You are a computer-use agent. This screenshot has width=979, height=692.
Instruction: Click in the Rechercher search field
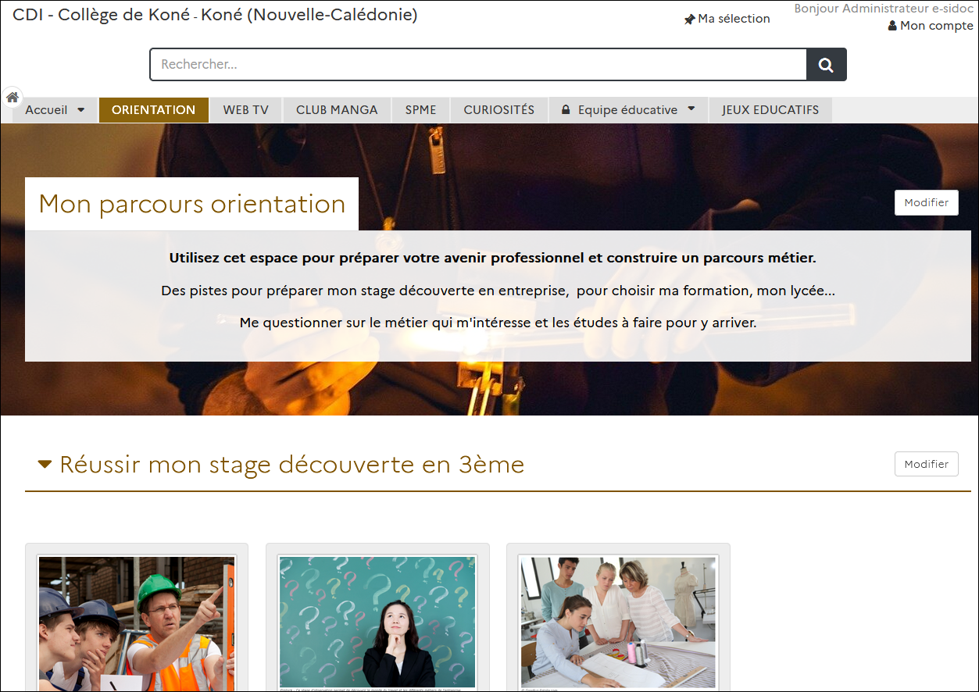pos(477,65)
